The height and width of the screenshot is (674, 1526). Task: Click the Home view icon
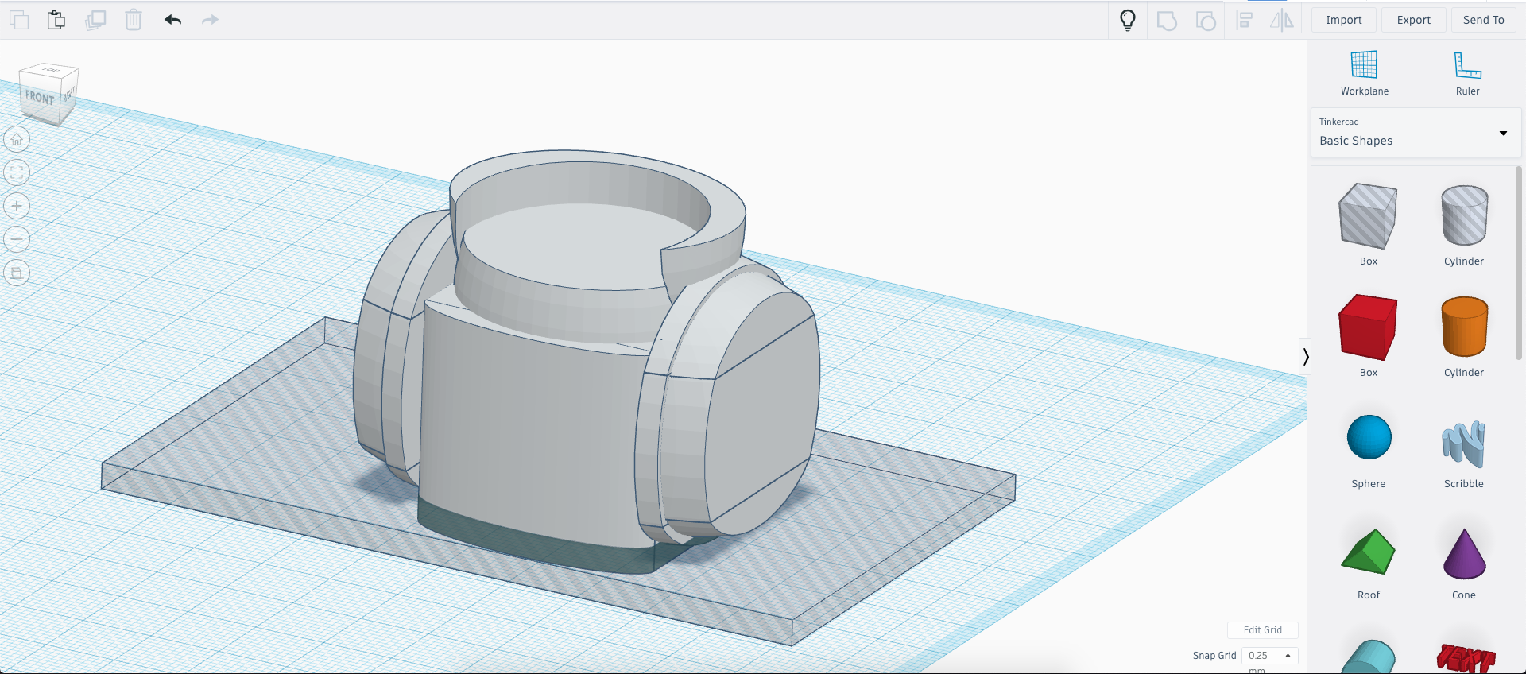pos(17,140)
